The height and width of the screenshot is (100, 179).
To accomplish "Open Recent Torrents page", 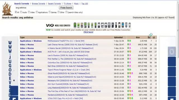I will click(x=54, y=4).
